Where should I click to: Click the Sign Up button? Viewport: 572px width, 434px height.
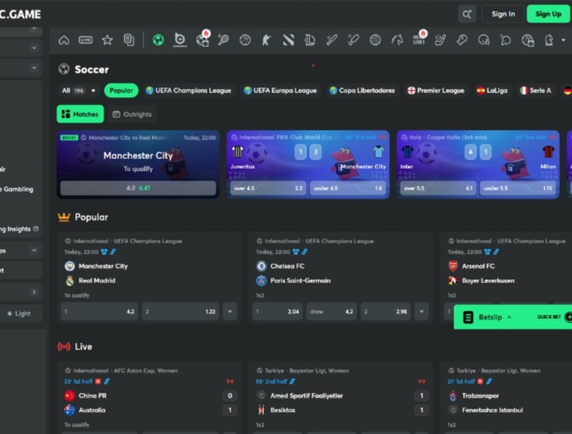548,14
